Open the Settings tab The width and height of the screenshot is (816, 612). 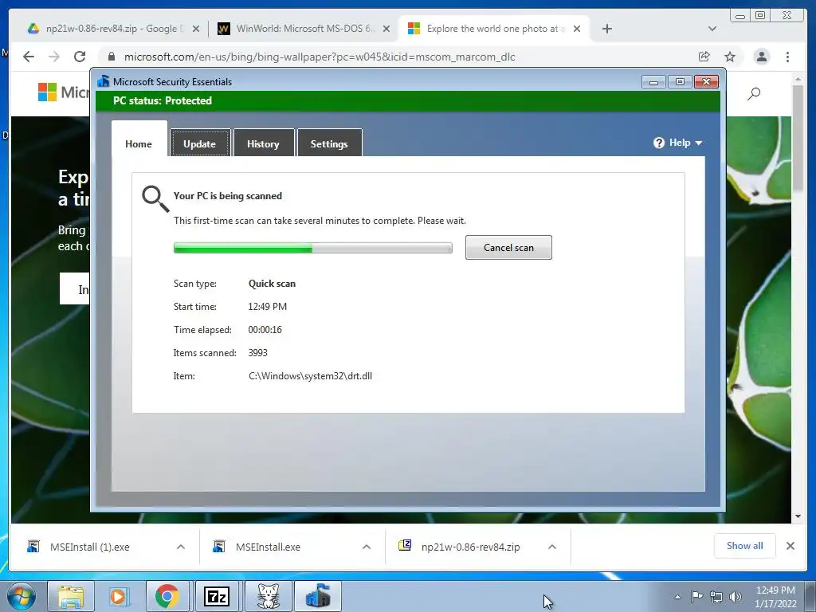pos(329,143)
